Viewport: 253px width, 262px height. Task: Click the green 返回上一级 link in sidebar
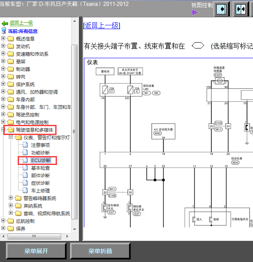(21, 23)
